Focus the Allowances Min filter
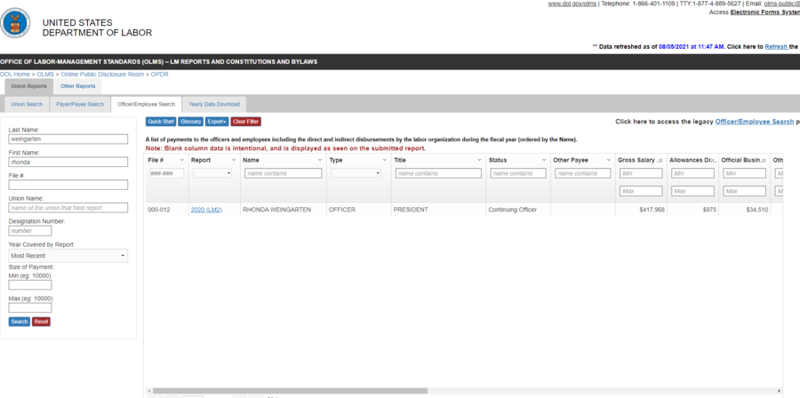The height and width of the screenshot is (398, 800). coord(692,173)
